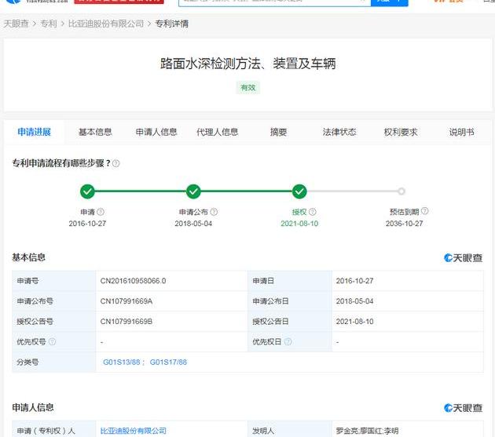This screenshot has height=437, width=495.
Task: Click the 天眼查 breadcrumb link
Action: point(16,24)
